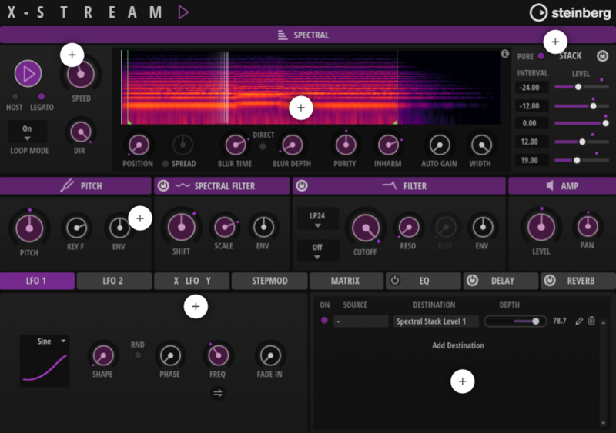Click the LFO swap arrows icon
The image size is (616, 433).
pyautogui.click(x=218, y=392)
